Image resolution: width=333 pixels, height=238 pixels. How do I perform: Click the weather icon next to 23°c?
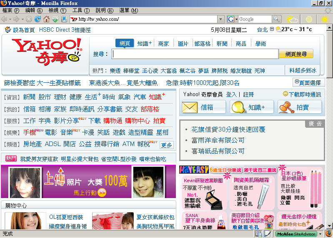[x=278, y=29]
